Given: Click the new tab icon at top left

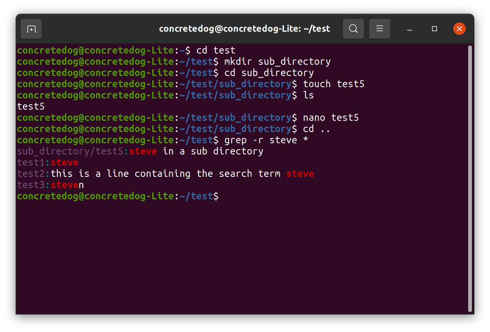Looking at the screenshot, I should [x=31, y=29].
